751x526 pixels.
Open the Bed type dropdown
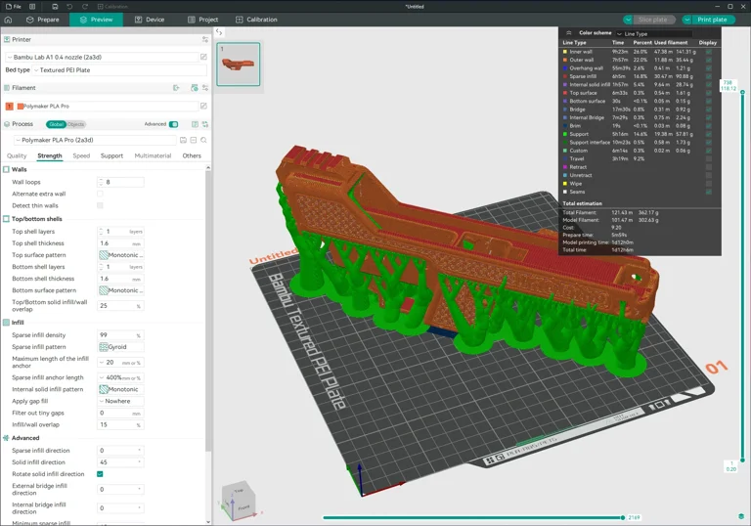point(119,70)
